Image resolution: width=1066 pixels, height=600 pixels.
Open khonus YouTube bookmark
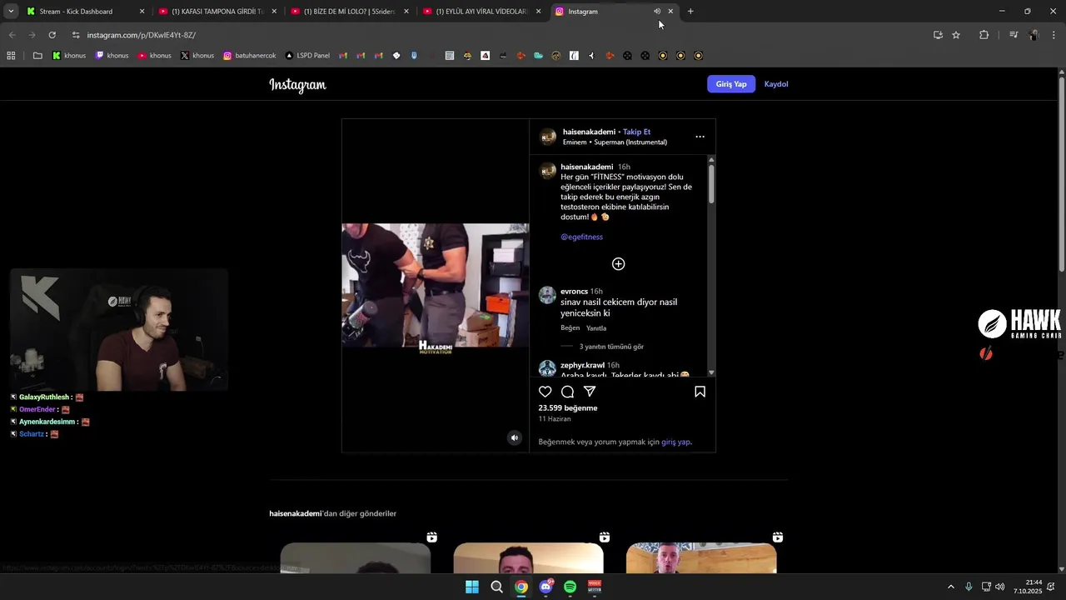tap(154, 56)
